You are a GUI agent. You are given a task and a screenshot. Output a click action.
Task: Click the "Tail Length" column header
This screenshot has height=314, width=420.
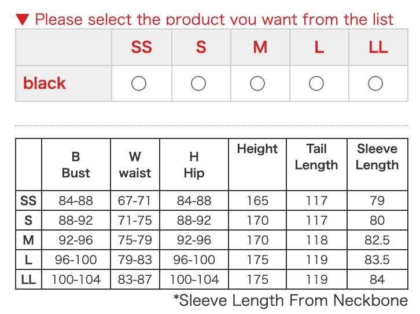pos(316,157)
